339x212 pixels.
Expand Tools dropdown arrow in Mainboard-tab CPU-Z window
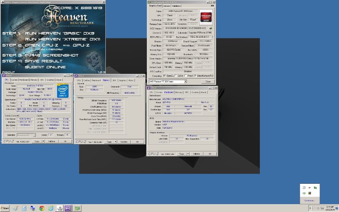coord(188,154)
